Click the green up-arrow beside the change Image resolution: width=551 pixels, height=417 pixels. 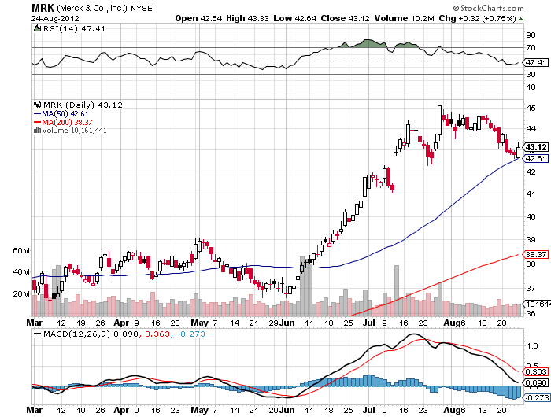[x=520, y=19]
